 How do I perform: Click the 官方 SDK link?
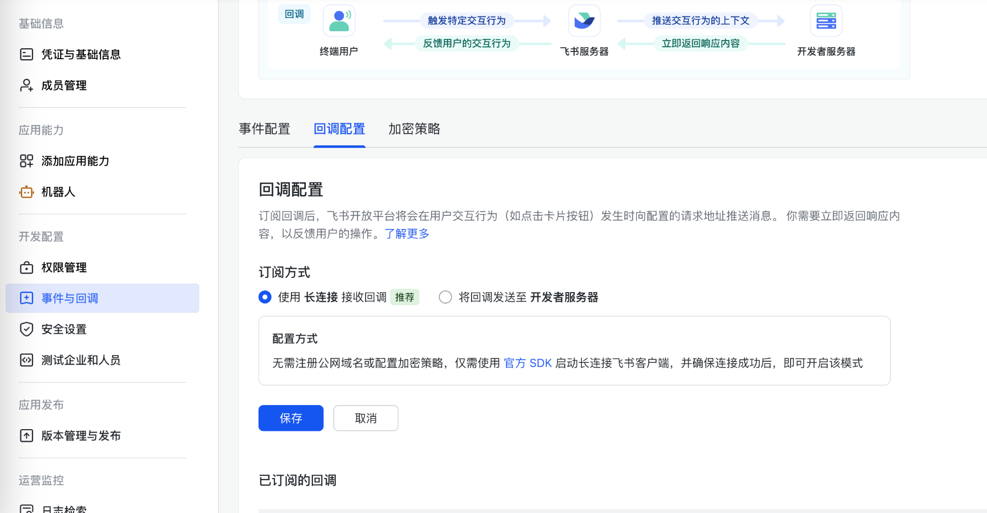(528, 363)
